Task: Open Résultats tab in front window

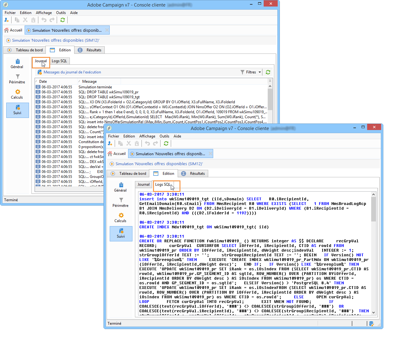Action: (x=193, y=174)
